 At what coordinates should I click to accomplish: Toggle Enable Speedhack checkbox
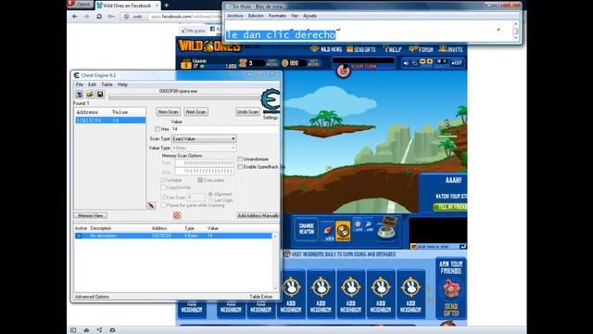tap(240, 167)
